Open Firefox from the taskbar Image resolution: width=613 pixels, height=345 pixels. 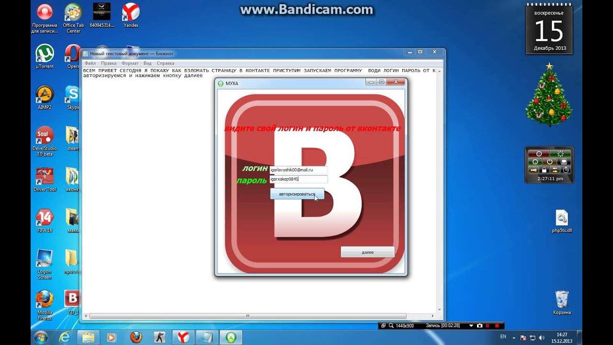[136, 337]
